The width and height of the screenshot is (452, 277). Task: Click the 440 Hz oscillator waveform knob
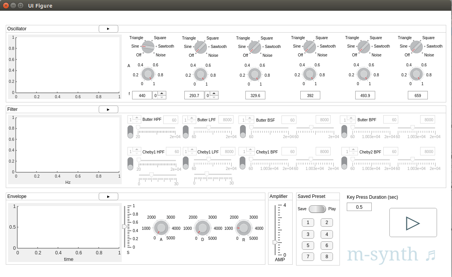148,47
